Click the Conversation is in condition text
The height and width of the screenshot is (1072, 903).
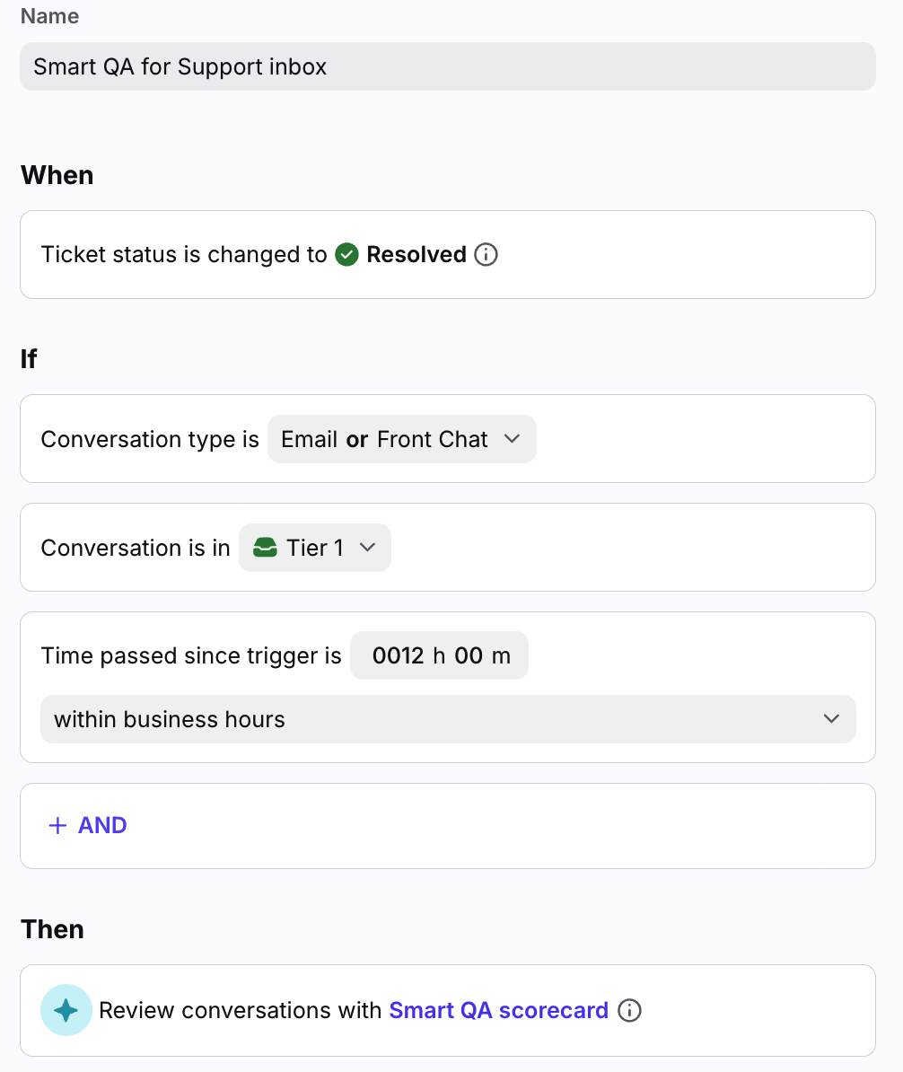pos(136,549)
